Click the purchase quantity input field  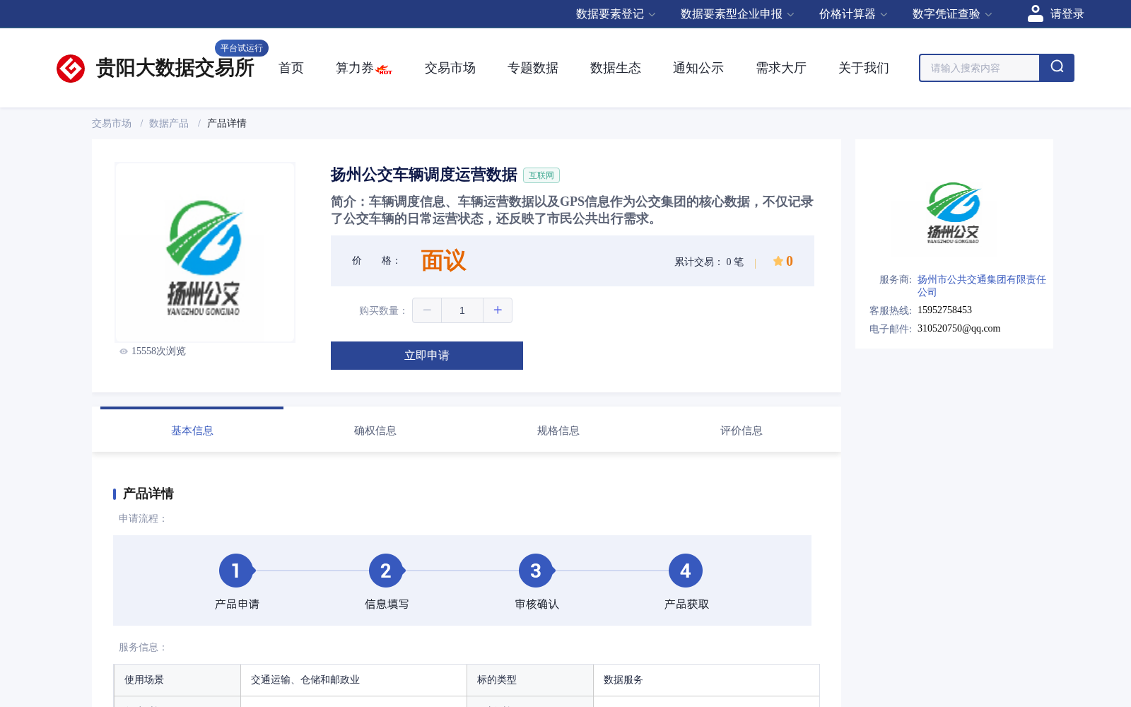(462, 310)
